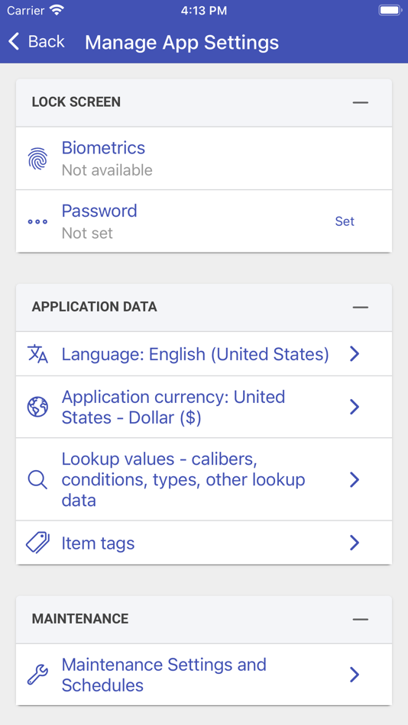This screenshot has width=408, height=725.
Task: Collapse the Lock Screen section
Action: pos(361,102)
